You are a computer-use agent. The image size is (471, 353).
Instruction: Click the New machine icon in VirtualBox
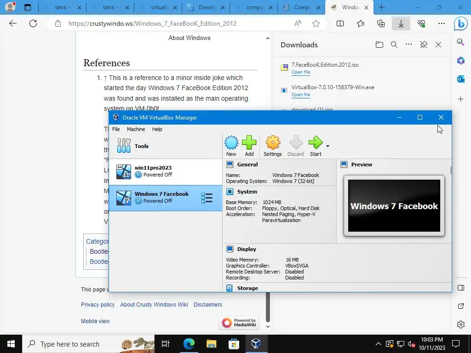click(x=231, y=146)
